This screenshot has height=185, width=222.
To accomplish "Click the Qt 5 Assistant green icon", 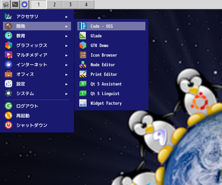I will tap(83, 84).
